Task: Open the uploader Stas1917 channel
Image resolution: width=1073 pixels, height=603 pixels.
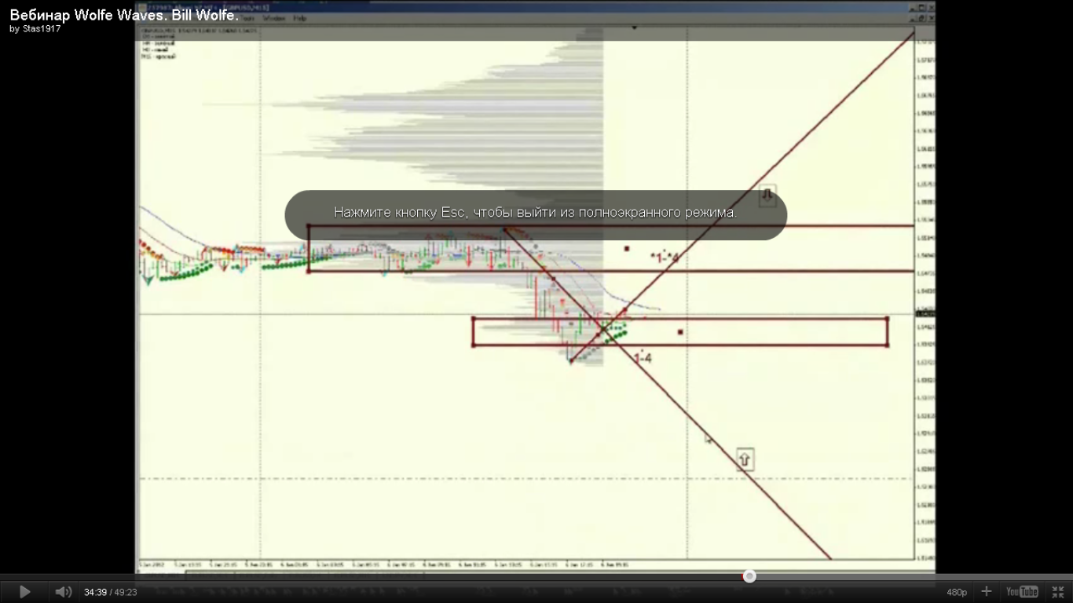Action: (x=42, y=29)
